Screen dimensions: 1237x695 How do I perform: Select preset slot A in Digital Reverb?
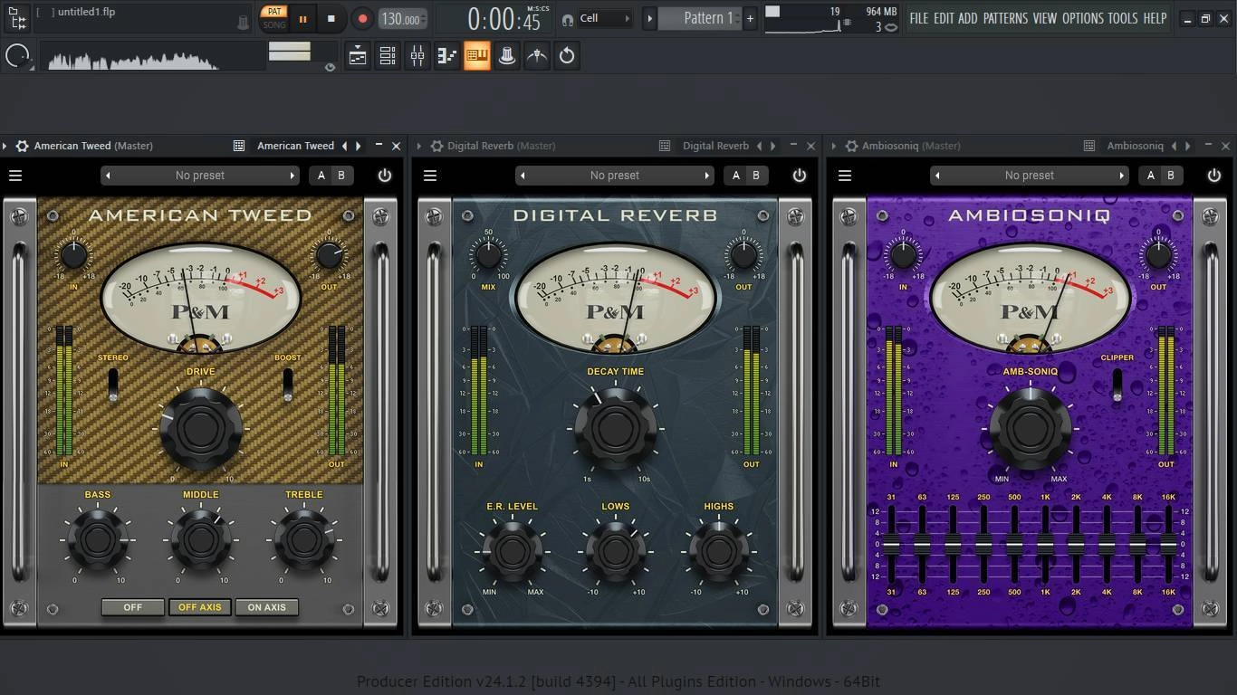[736, 176]
